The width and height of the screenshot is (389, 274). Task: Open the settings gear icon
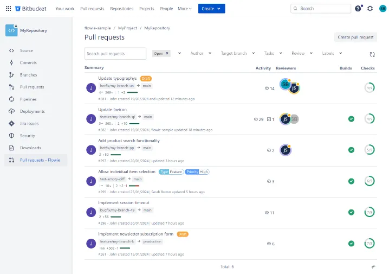370,9
